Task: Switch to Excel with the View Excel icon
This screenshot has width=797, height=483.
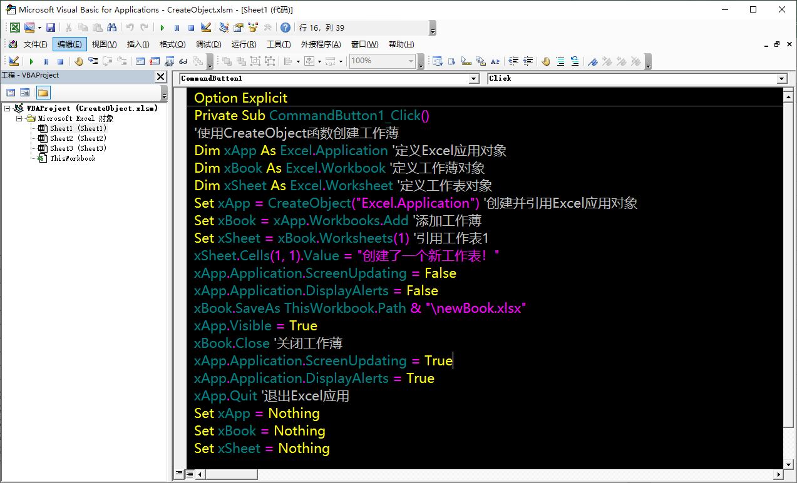Action: coord(14,27)
